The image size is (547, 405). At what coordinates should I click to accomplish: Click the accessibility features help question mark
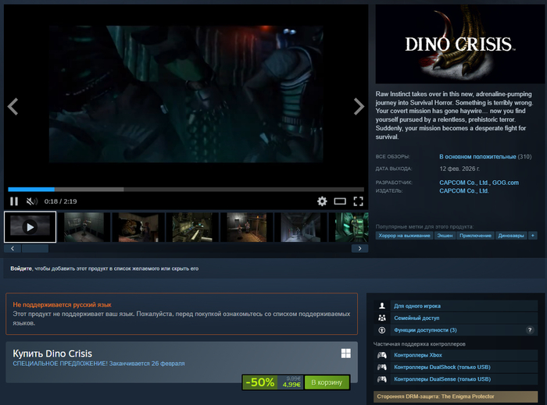coord(530,330)
